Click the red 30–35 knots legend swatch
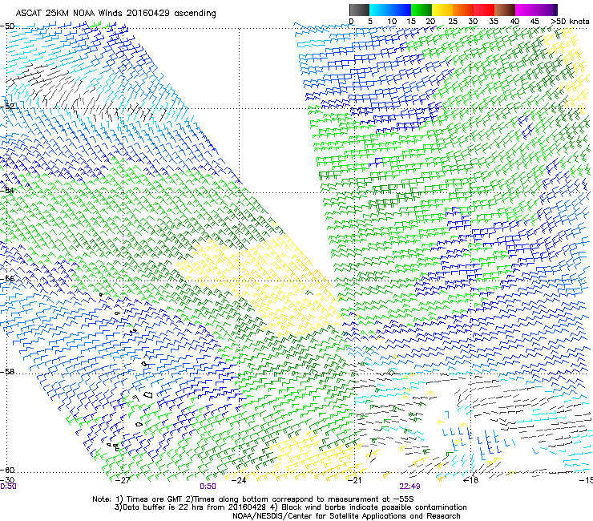 (x=484, y=10)
